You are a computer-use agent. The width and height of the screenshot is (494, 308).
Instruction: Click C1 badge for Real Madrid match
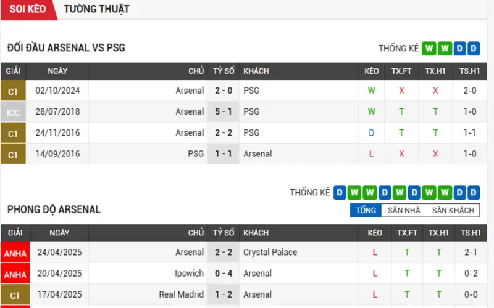click(15, 294)
